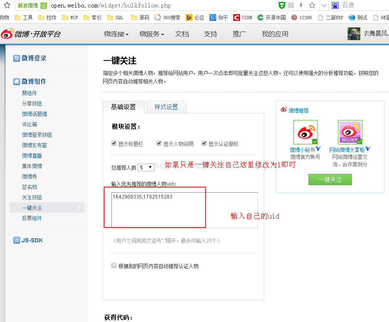Click the bookmark star icon beside address bar
Viewport: 389px width, 322px height.
click(x=7, y=5)
